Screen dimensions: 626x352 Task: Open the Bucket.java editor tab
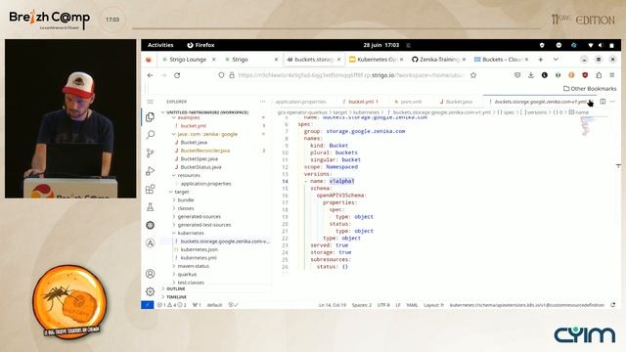coord(459,102)
